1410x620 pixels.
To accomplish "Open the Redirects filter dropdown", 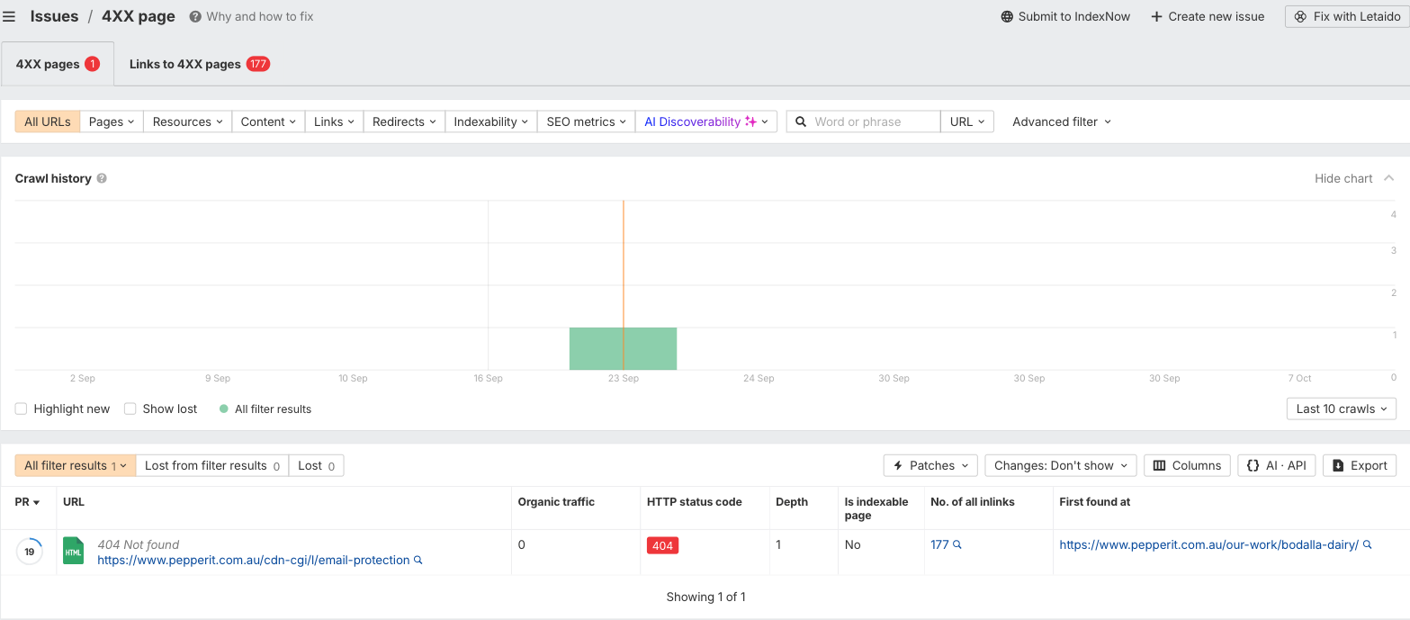I will point(404,121).
